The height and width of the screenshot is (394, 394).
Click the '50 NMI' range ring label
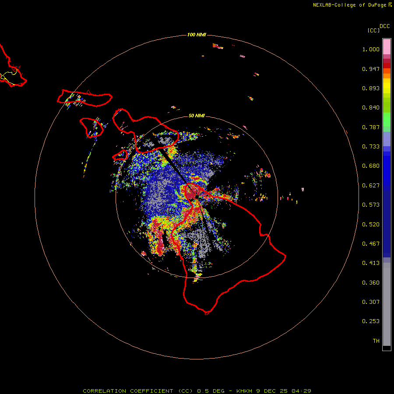(x=197, y=116)
